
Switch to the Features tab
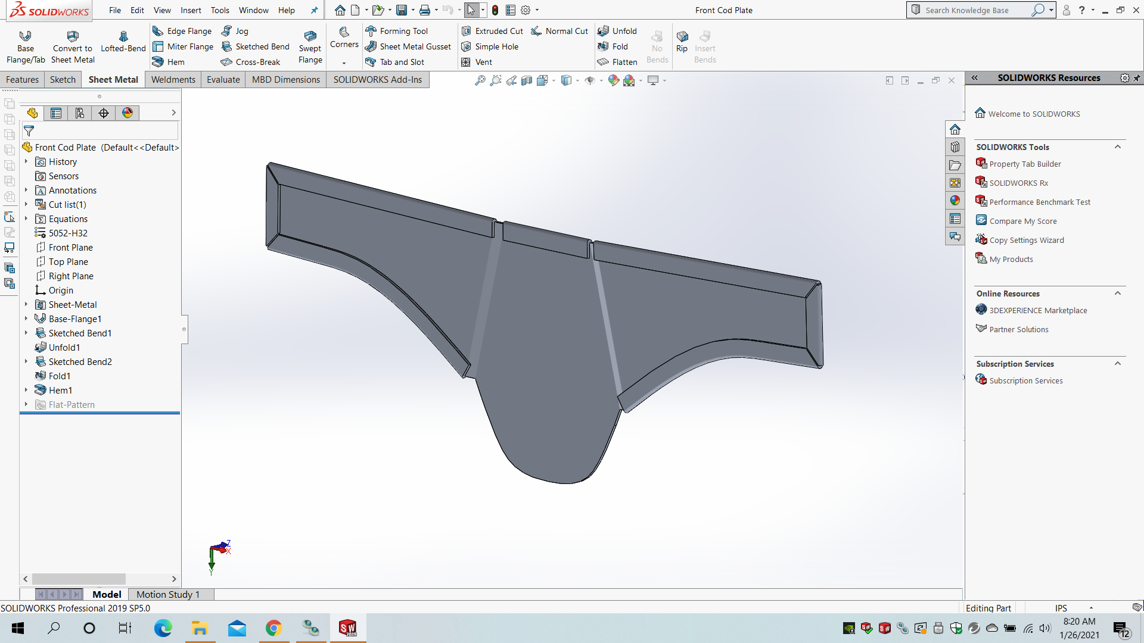click(x=22, y=80)
